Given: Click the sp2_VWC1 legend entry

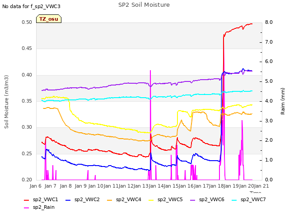Looking at the screenshot, I should [x=41, y=199].
